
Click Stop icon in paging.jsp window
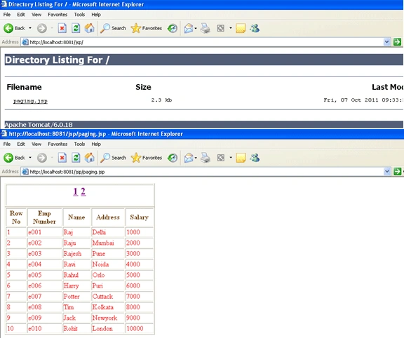[62, 158]
